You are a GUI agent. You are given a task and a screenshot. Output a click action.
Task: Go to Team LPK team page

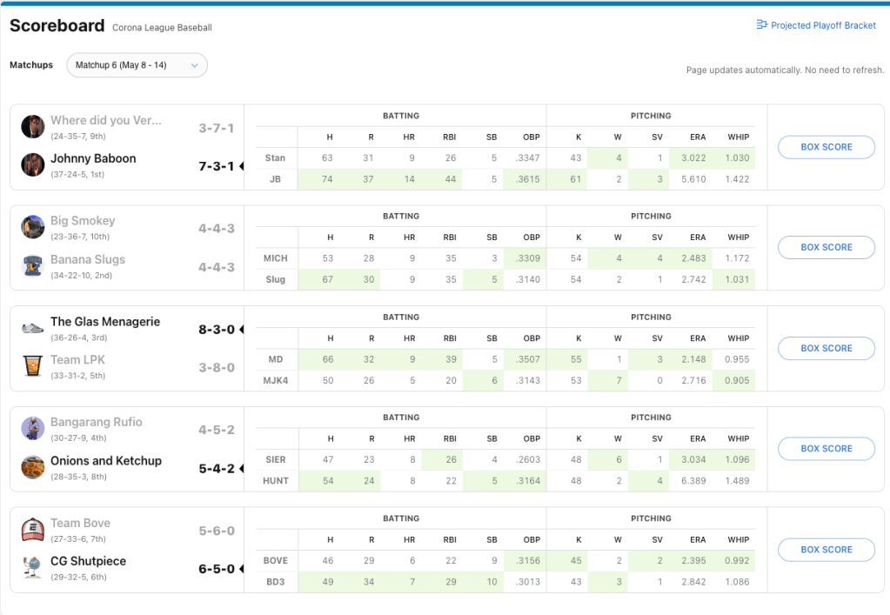[77, 359]
